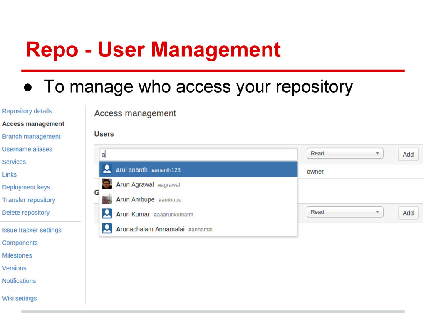Click the username 'aaaarunkumarm'

(x=173, y=215)
